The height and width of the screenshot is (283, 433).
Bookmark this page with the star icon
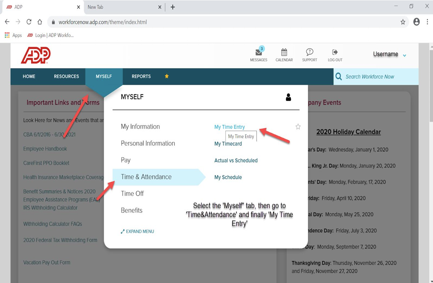[403, 22]
